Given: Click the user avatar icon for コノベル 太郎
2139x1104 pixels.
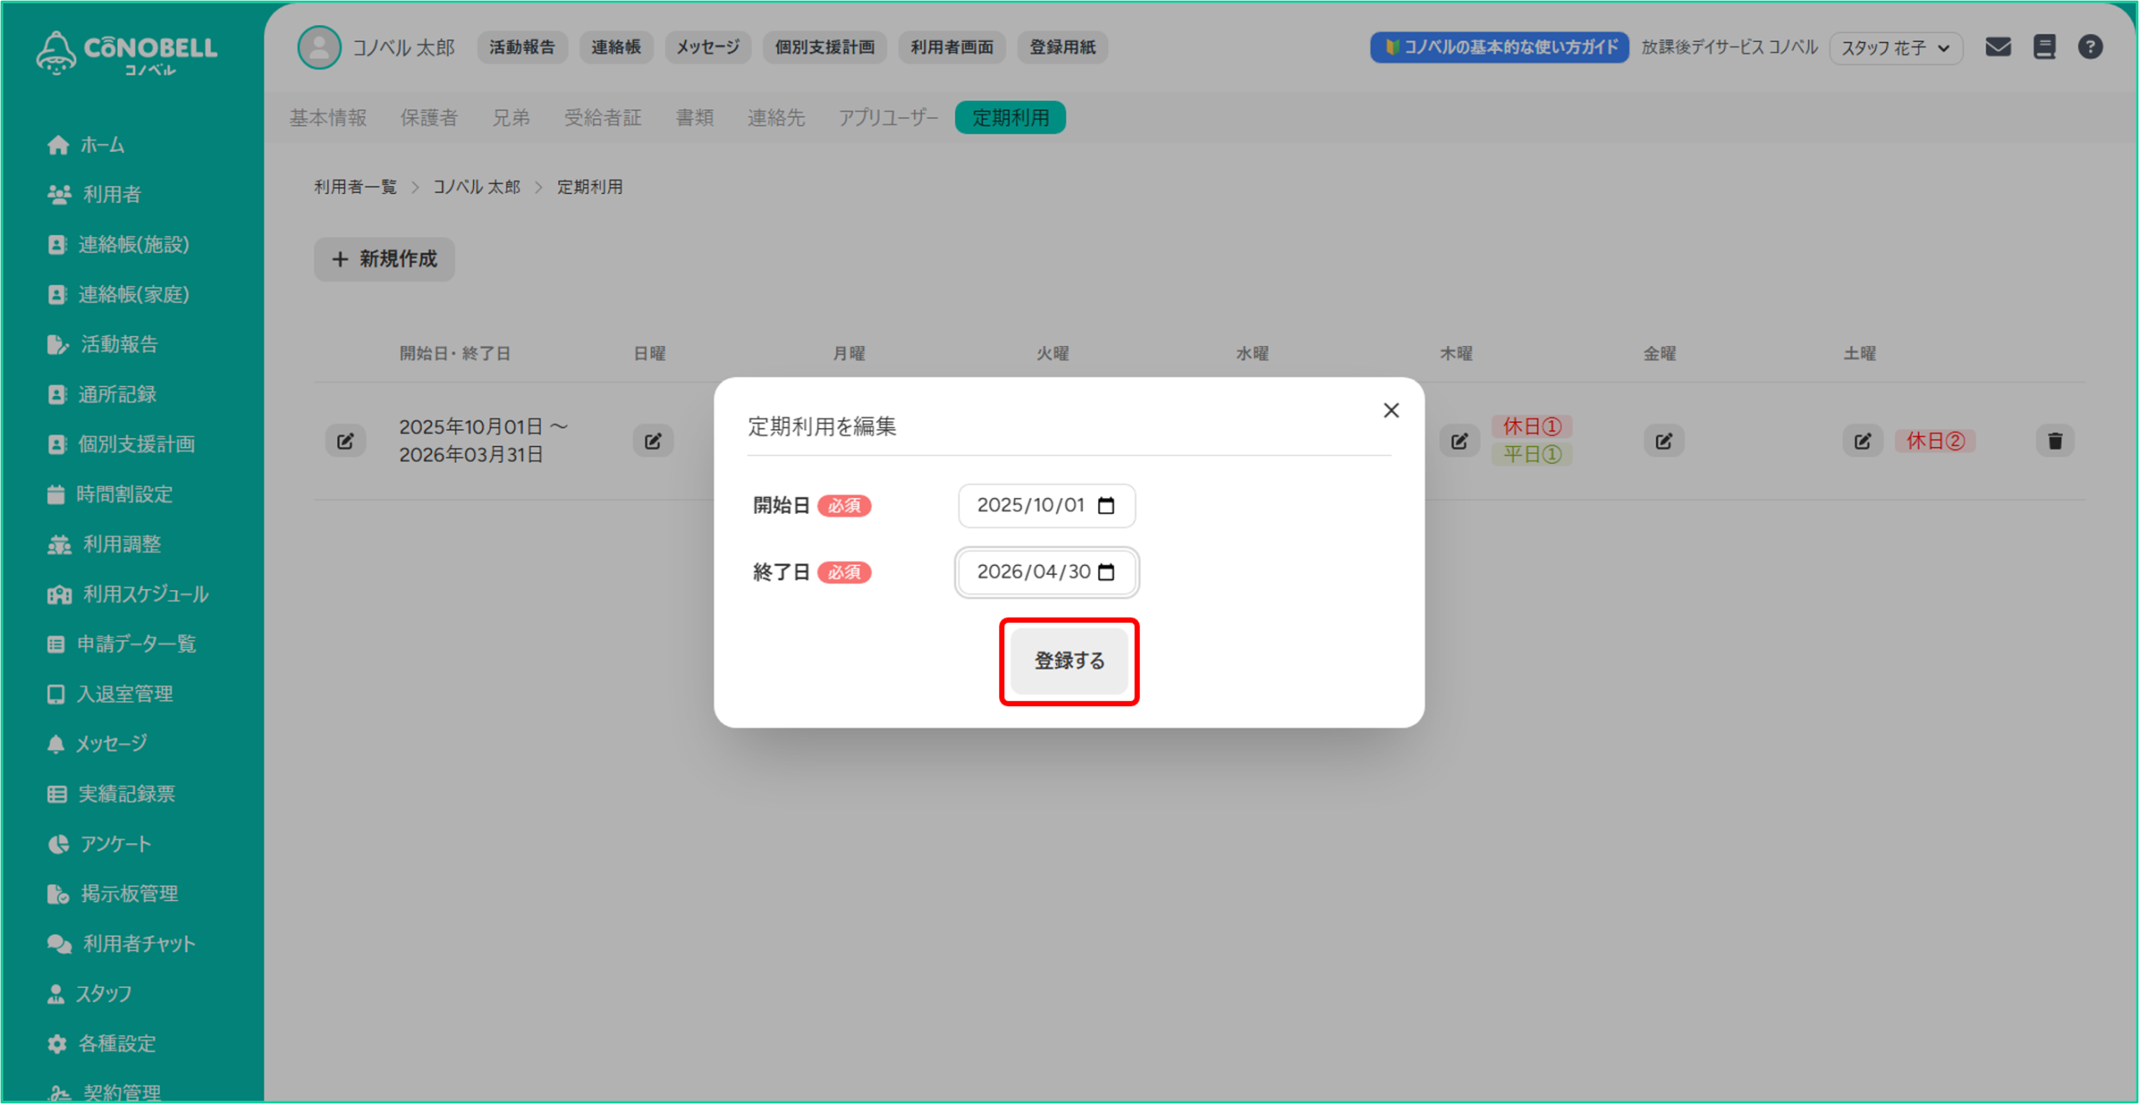Looking at the screenshot, I should [319, 47].
